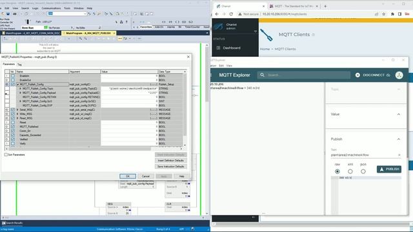This screenshot has width=413, height=232.
Task: Collapse the Publish panel in MQTT Explorer
Action: pyautogui.click(x=399, y=139)
